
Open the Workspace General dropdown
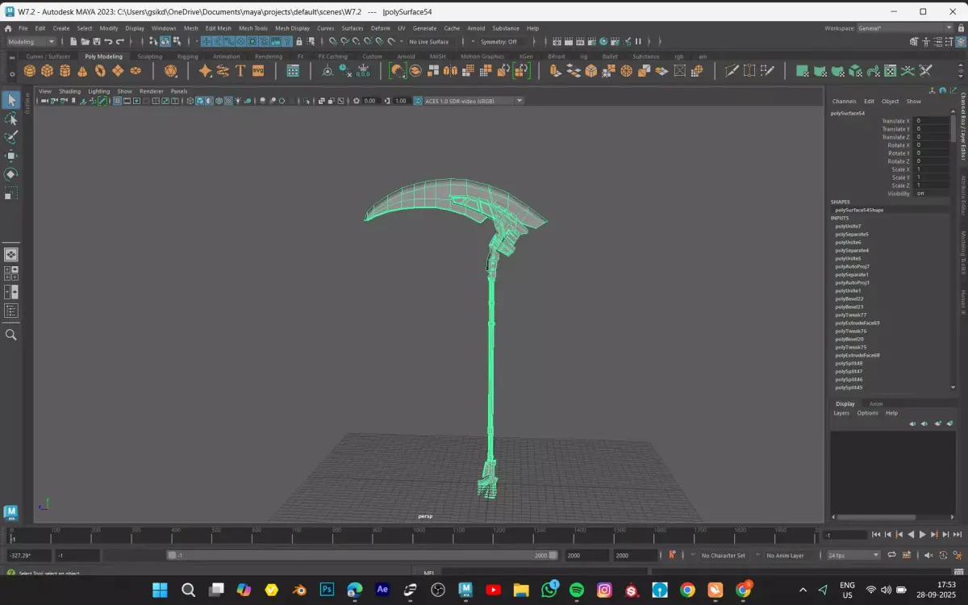[x=905, y=28]
